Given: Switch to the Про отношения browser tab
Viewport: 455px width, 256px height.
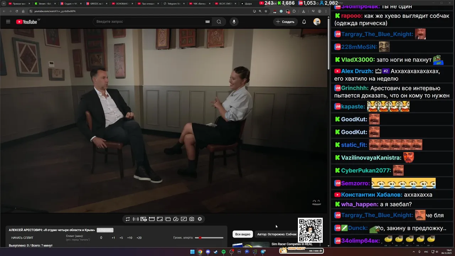Looking at the screenshot, I should [x=148, y=4].
